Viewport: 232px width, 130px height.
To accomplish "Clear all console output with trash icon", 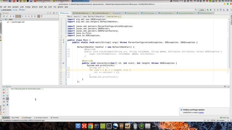I will tap(7, 105).
